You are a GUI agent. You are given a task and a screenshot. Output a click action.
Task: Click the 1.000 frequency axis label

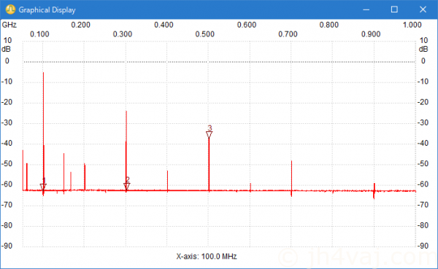click(412, 25)
